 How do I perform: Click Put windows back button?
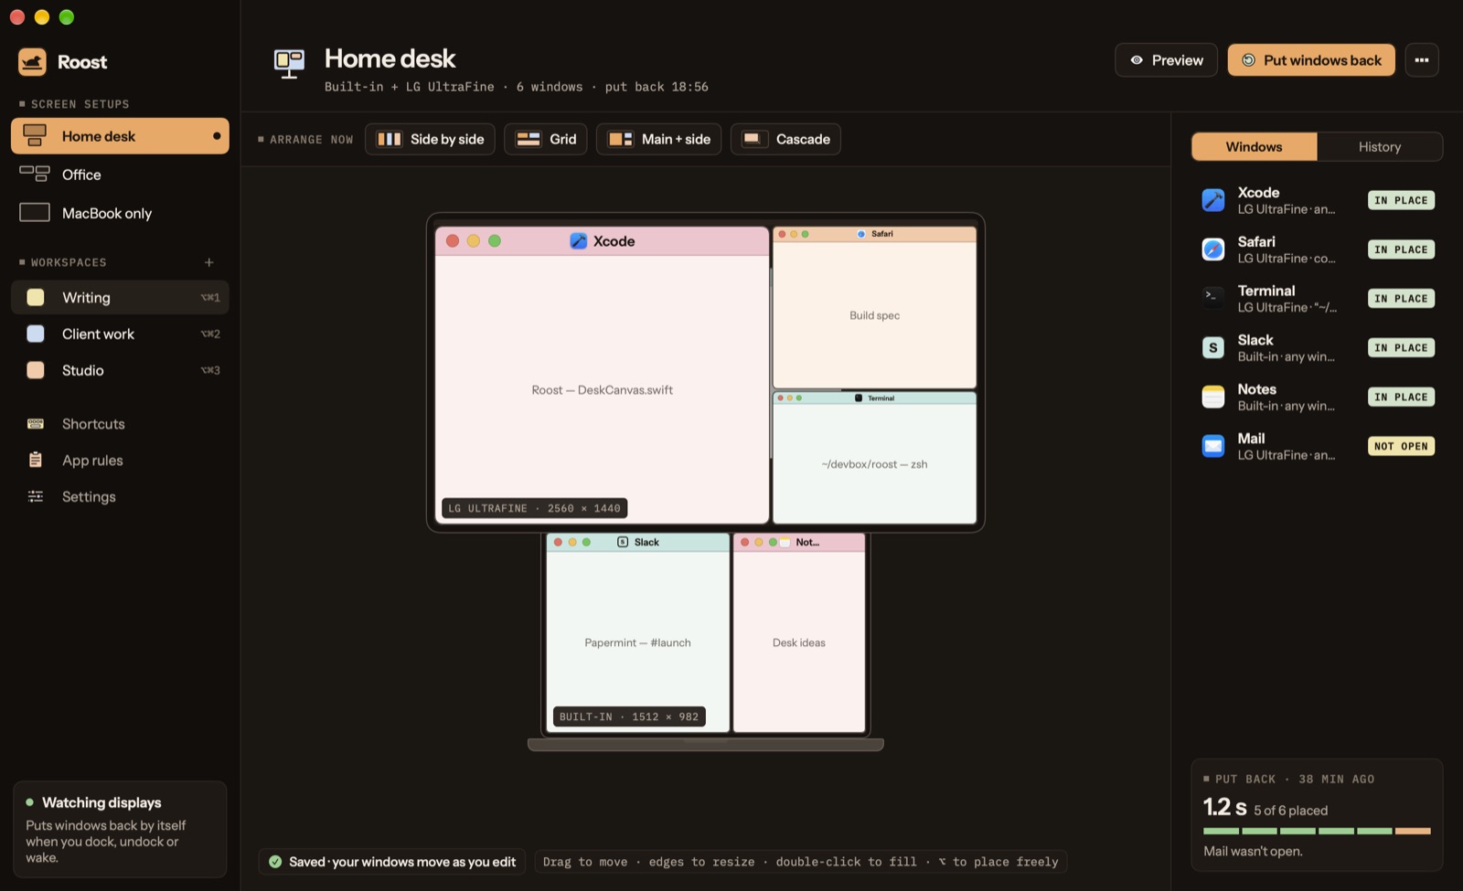(x=1311, y=60)
